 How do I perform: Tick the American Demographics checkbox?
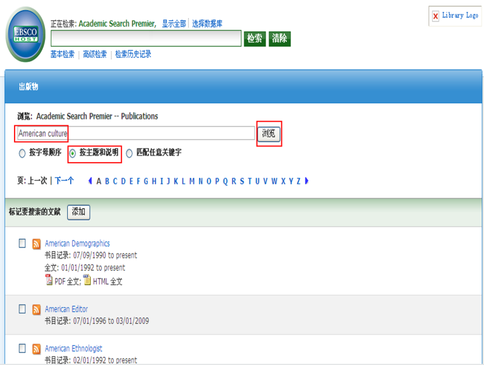pos(22,243)
